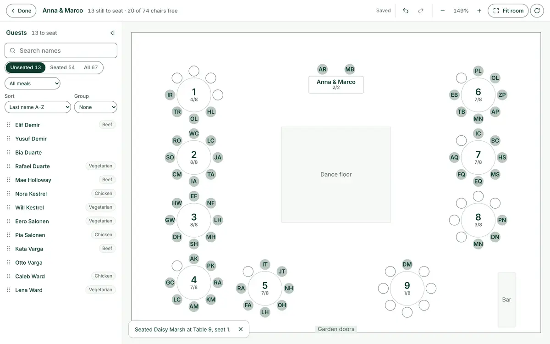Viewport: 550px width, 344px height.
Task: Select the Anna & Marco head table
Action: pyautogui.click(x=336, y=84)
